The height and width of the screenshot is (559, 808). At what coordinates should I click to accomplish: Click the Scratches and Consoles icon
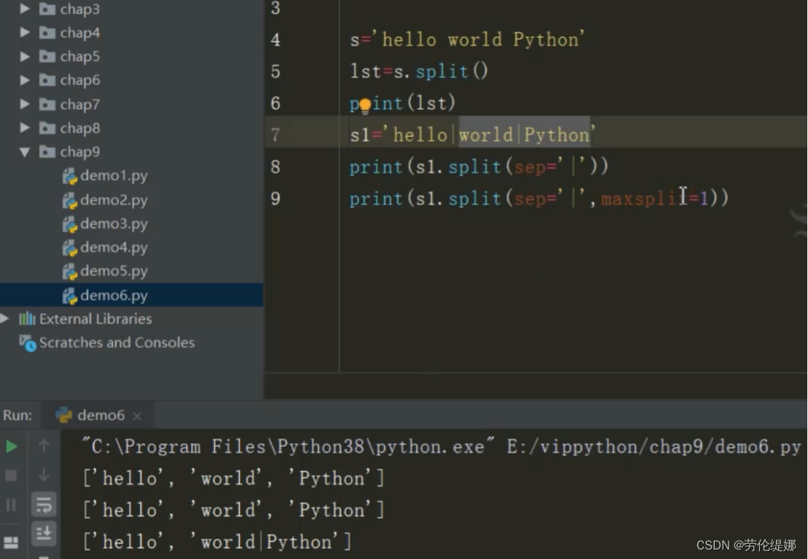tap(27, 343)
